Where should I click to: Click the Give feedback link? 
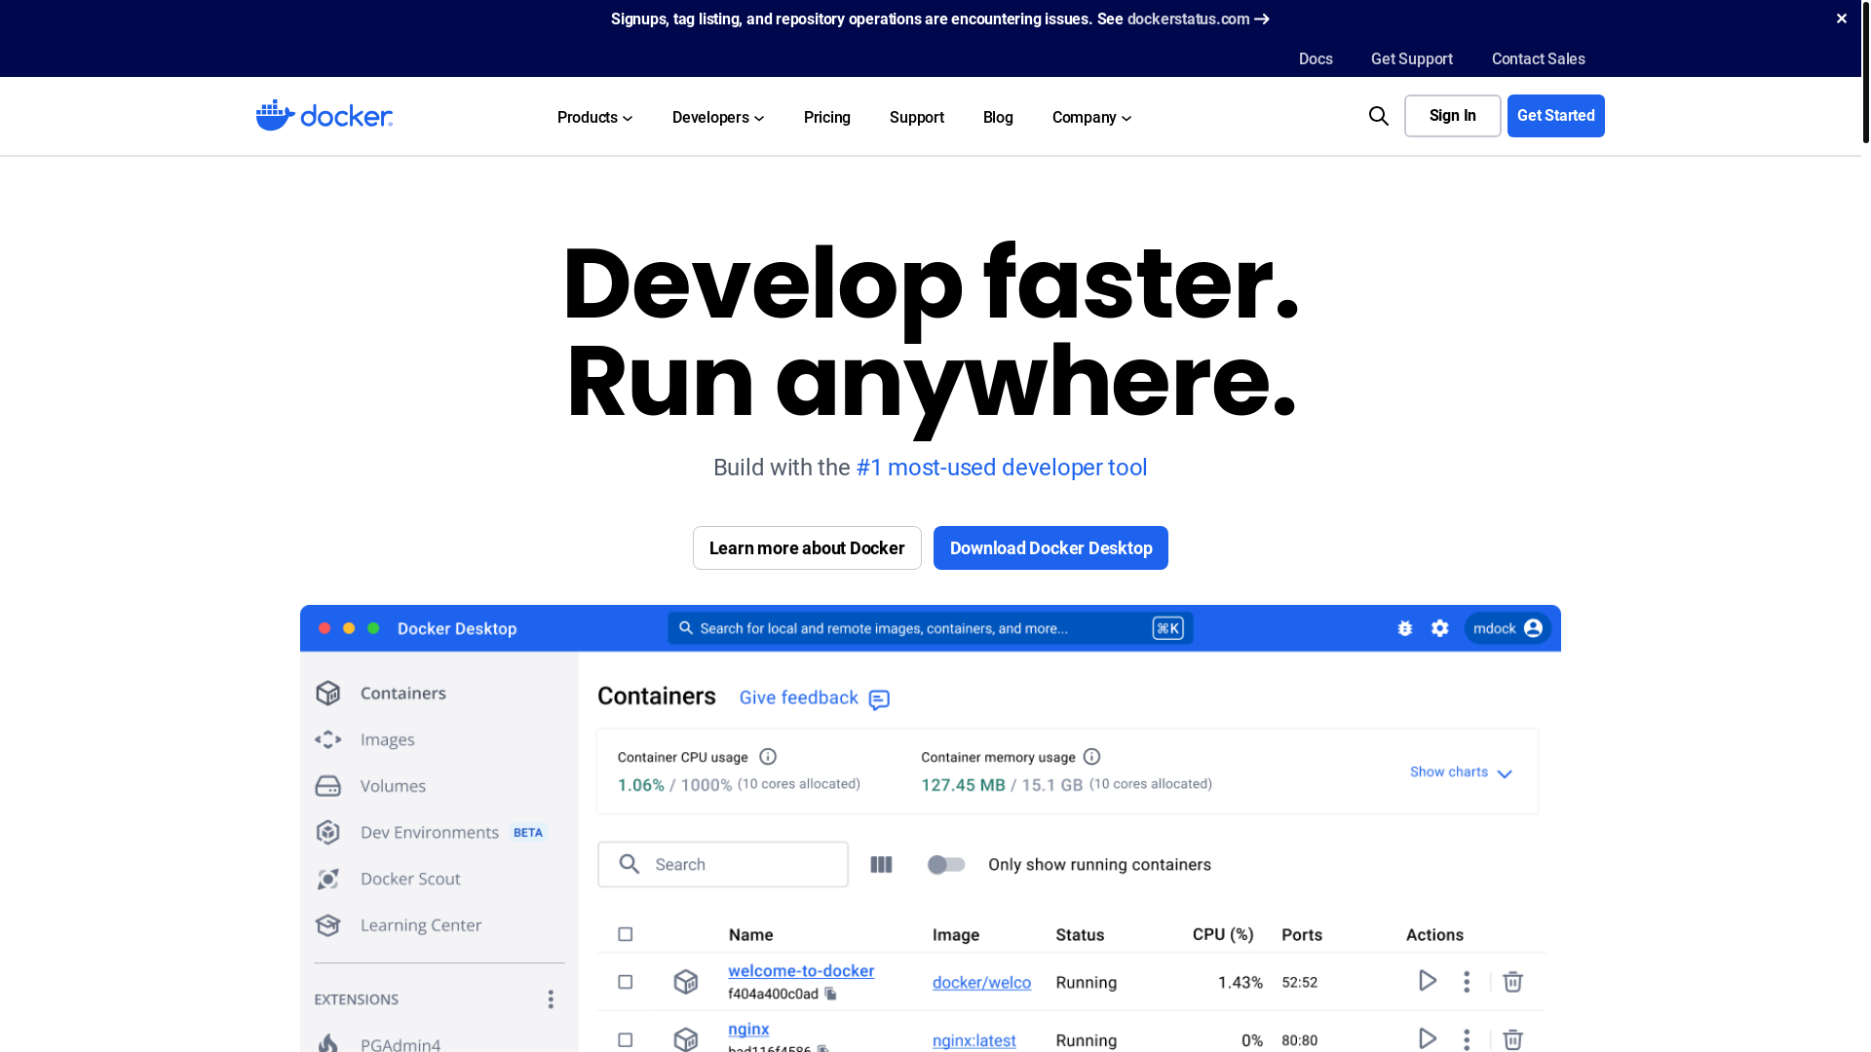(x=799, y=697)
